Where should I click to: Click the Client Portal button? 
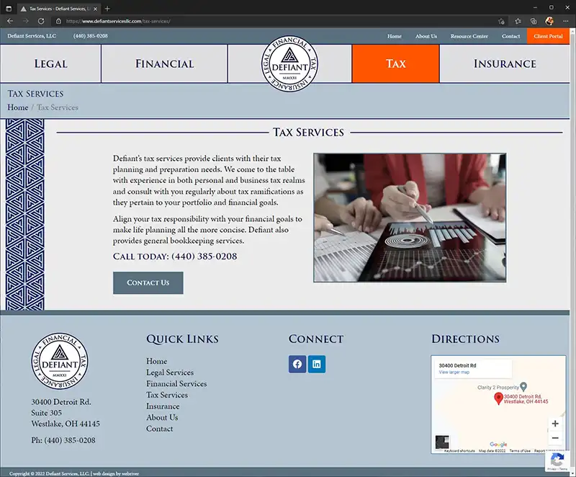coord(548,36)
